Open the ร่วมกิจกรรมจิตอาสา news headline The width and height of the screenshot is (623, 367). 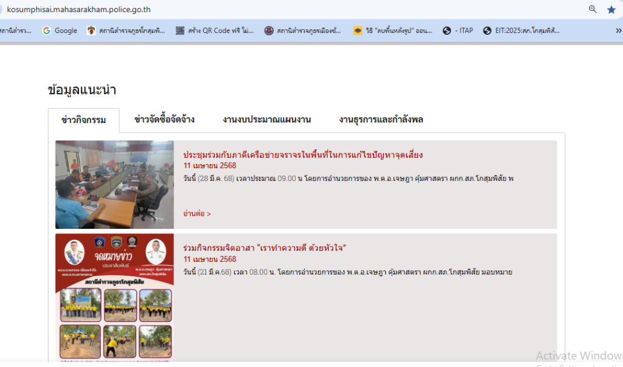tap(264, 248)
